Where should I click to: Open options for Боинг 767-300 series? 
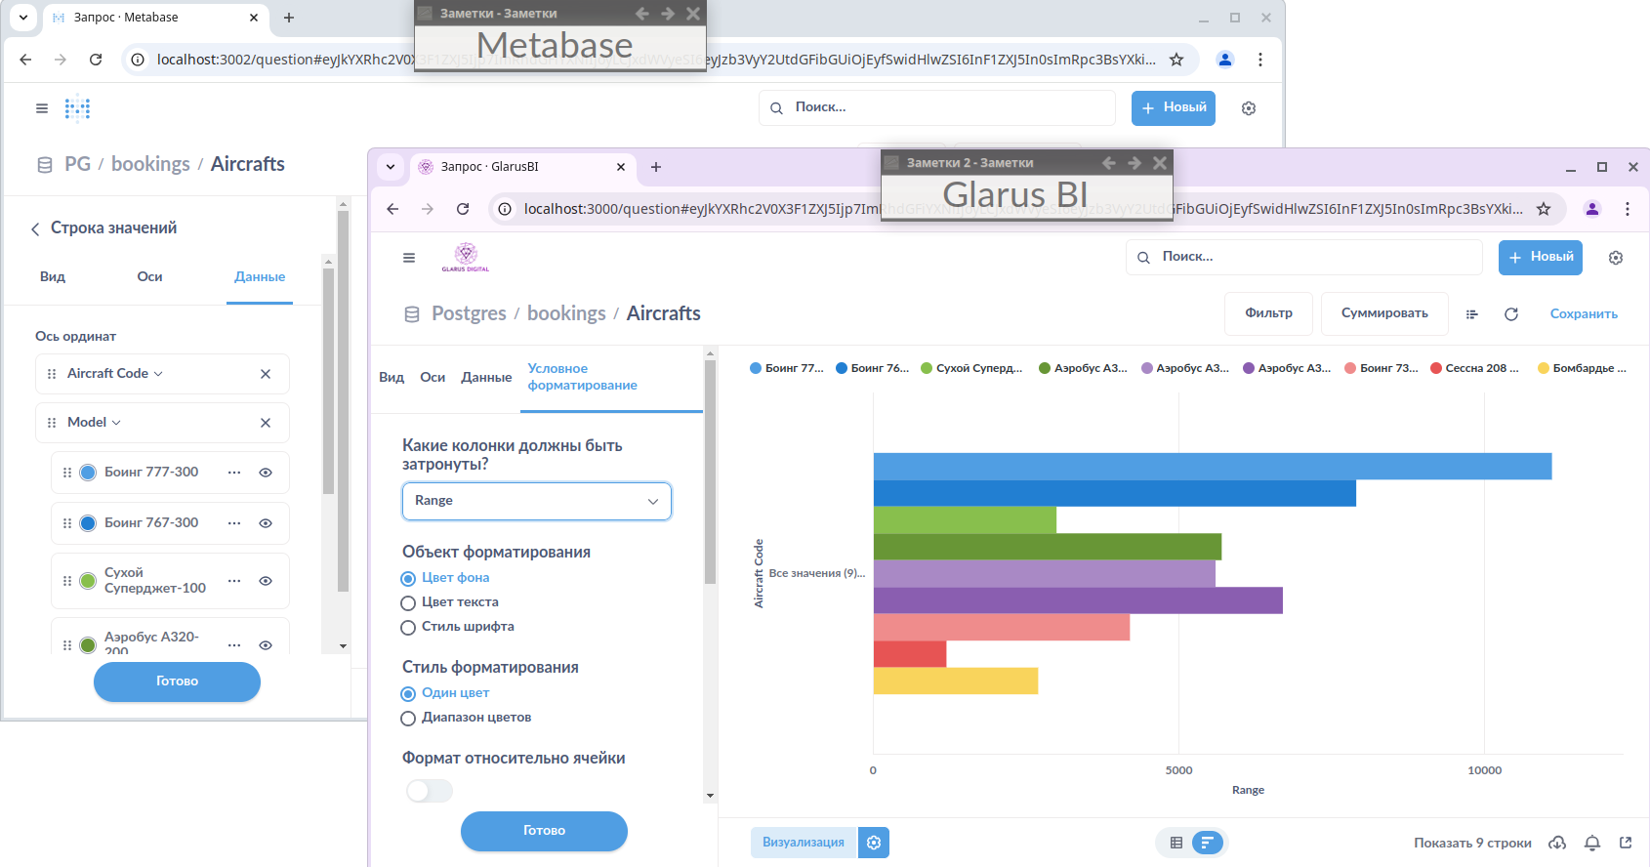(x=234, y=523)
